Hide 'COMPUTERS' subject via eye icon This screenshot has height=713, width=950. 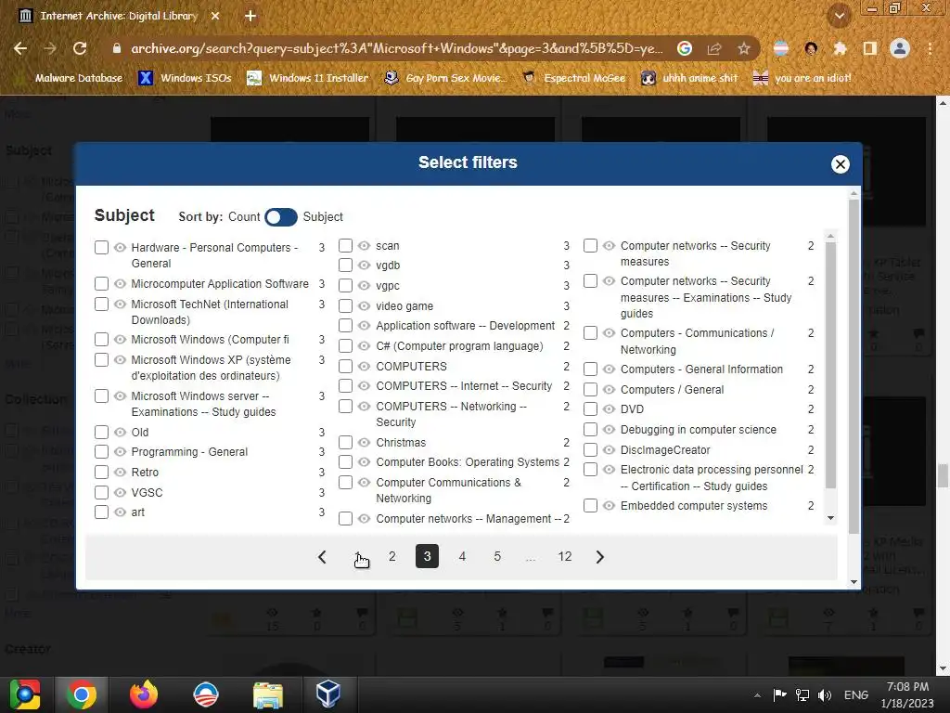364,366
